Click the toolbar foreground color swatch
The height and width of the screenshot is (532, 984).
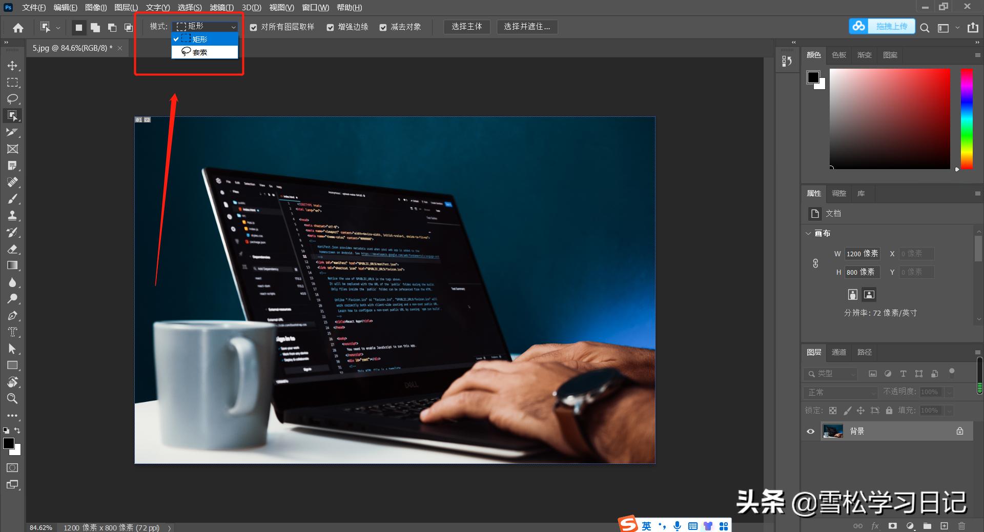pyautogui.click(x=9, y=443)
